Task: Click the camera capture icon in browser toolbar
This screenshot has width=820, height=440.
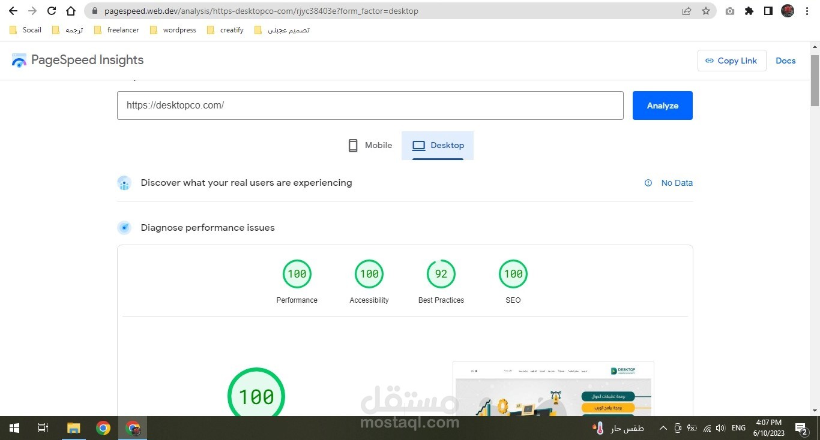Action: click(x=730, y=11)
